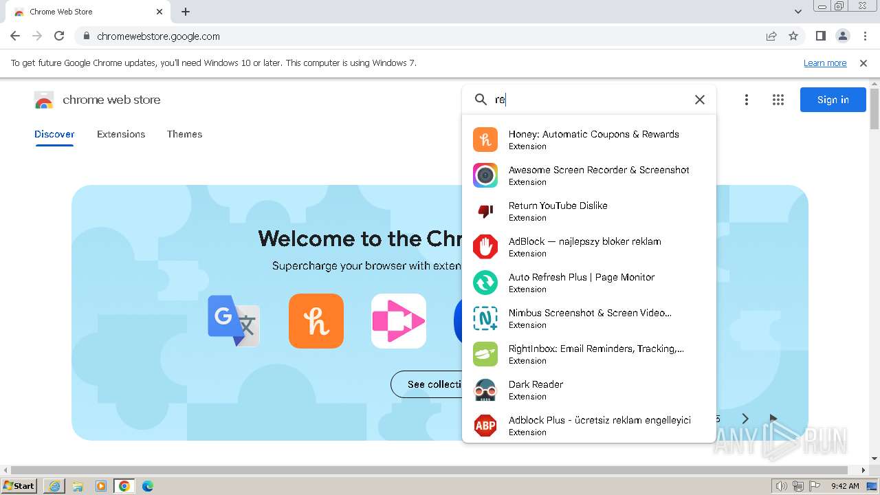
Task: Sign in to Chrome Web Store
Action: (x=833, y=100)
